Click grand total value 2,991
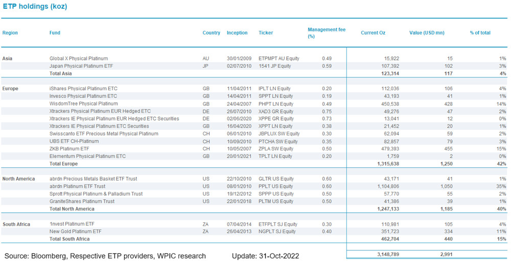This screenshot has width=511, height=262. 446,254
